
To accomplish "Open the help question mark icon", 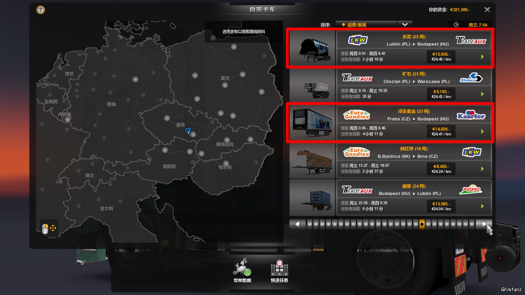I will pyautogui.click(x=40, y=10).
